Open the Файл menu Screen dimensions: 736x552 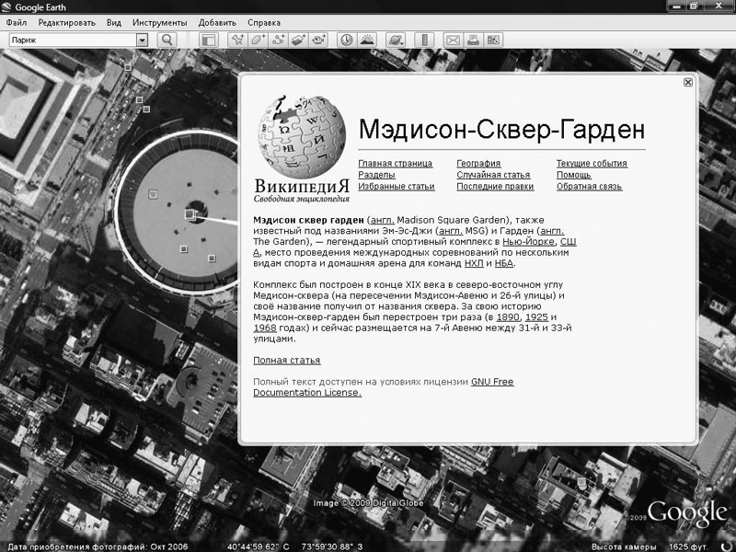17,22
